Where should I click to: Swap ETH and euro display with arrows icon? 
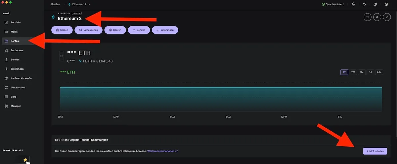[x=62, y=56]
